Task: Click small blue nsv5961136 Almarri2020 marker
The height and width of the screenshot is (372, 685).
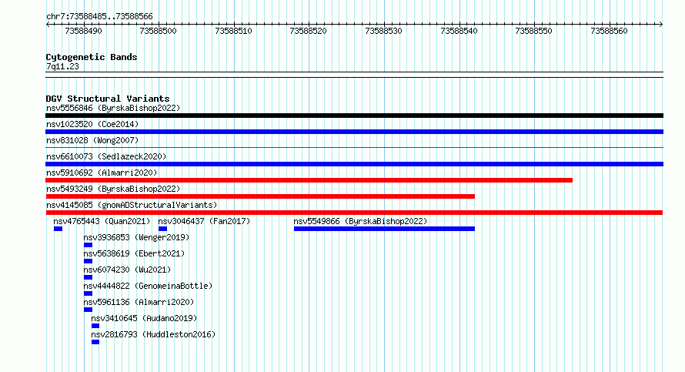Action: pyautogui.click(x=88, y=310)
